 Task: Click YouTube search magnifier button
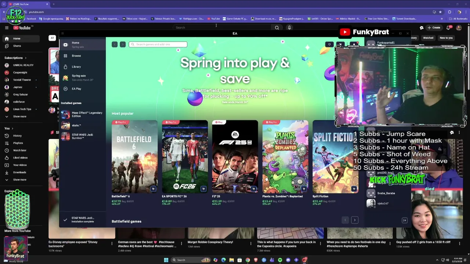[x=277, y=27]
